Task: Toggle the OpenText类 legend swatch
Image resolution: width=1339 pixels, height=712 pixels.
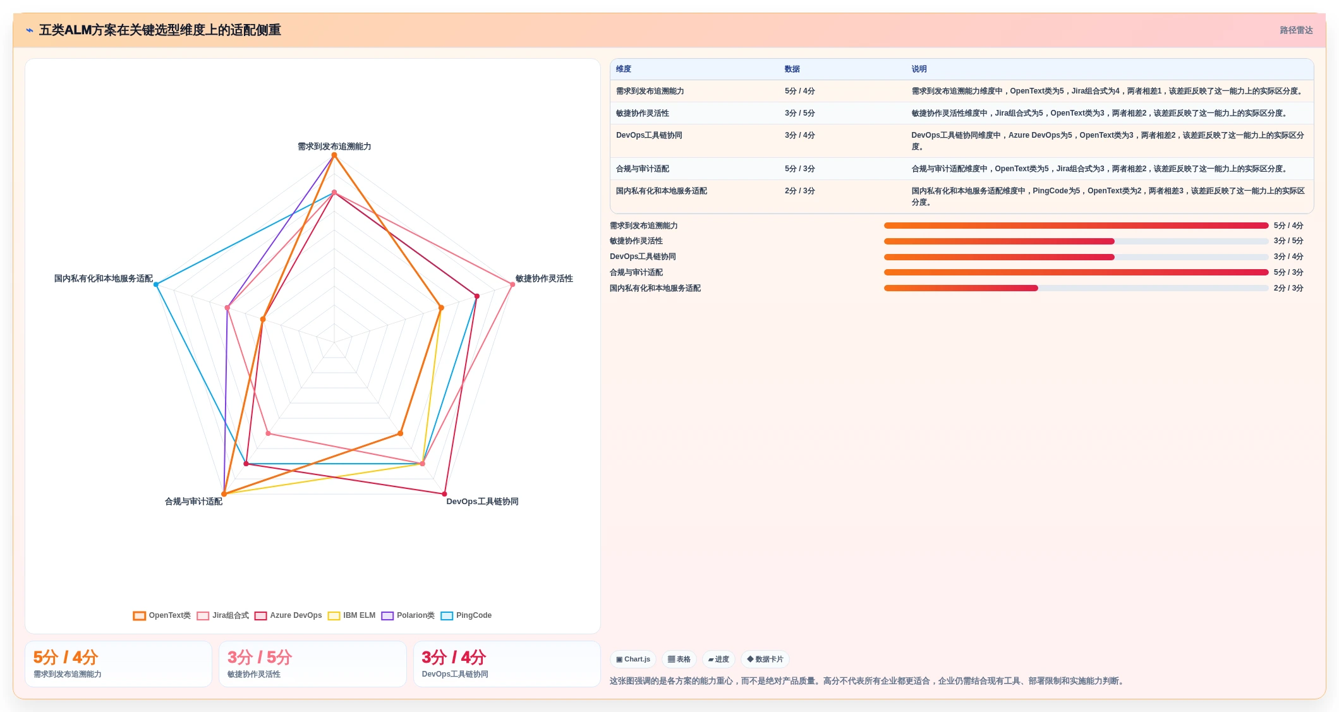Action: tap(140, 615)
